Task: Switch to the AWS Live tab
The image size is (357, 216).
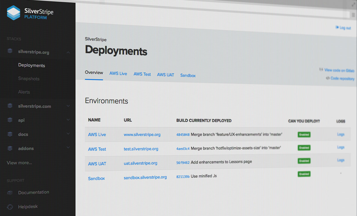Action: pyautogui.click(x=118, y=73)
